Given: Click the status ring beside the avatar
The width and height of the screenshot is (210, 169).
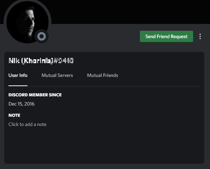Looking at the screenshot, I should [42, 36].
